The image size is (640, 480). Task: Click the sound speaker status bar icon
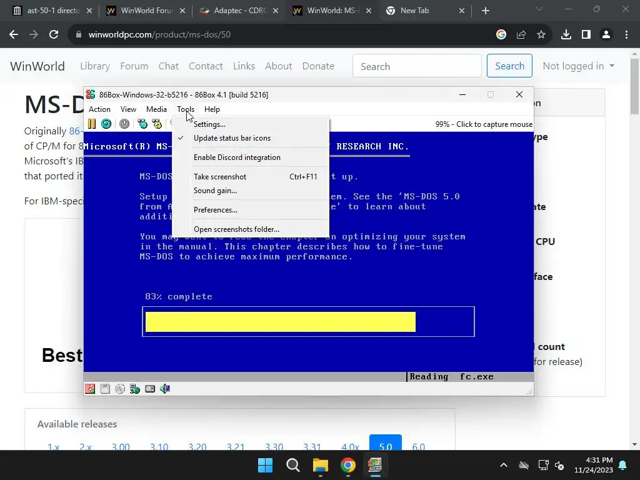(x=165, y=389)
